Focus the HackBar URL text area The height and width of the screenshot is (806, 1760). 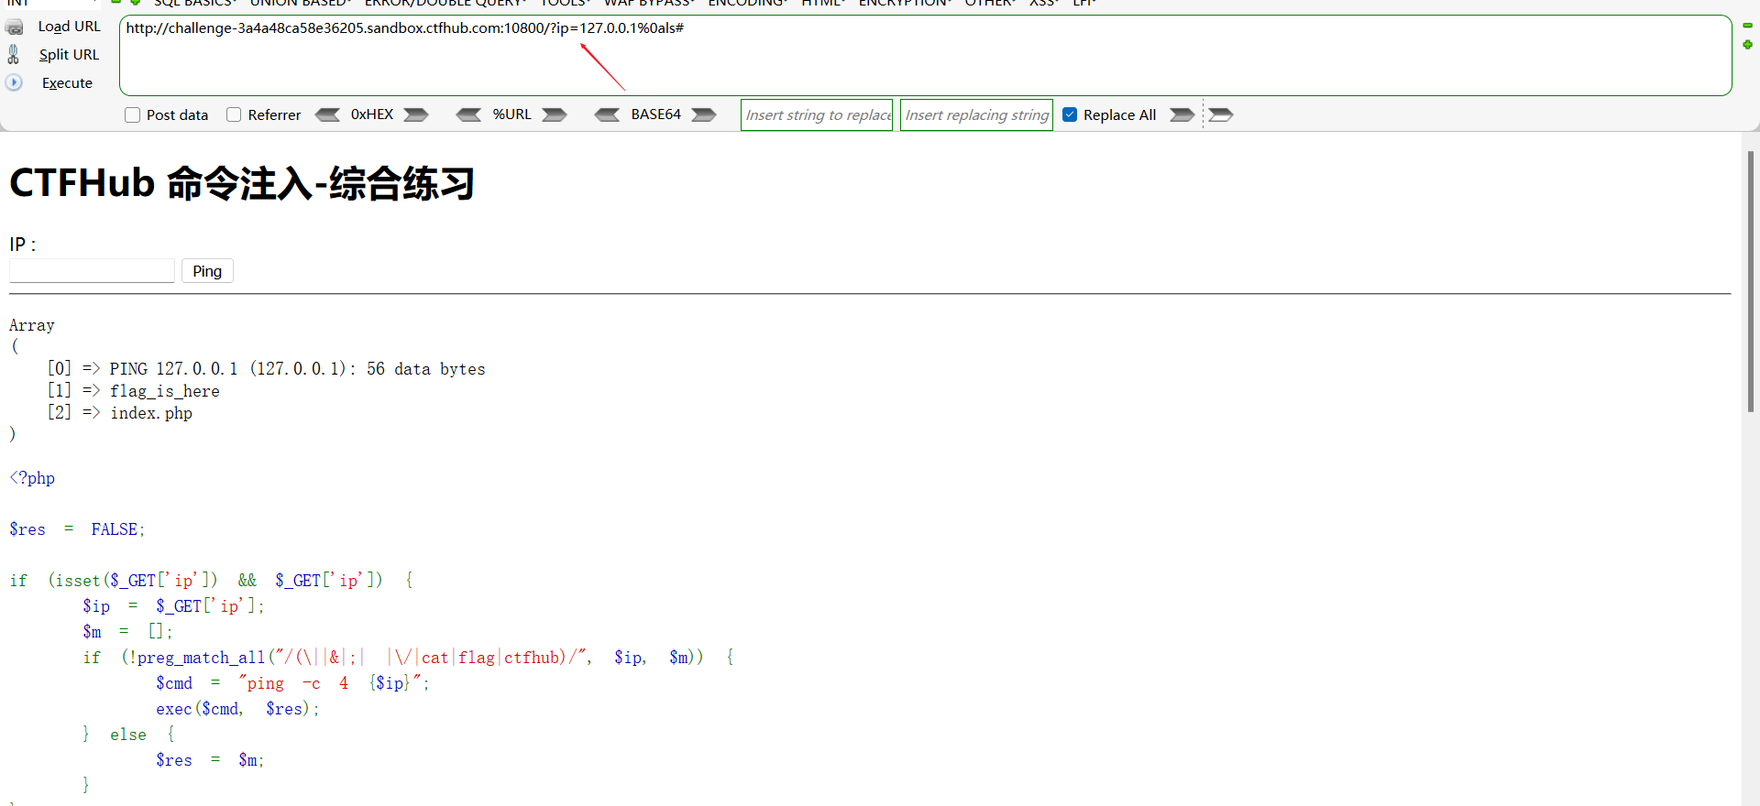pos(925,55)
